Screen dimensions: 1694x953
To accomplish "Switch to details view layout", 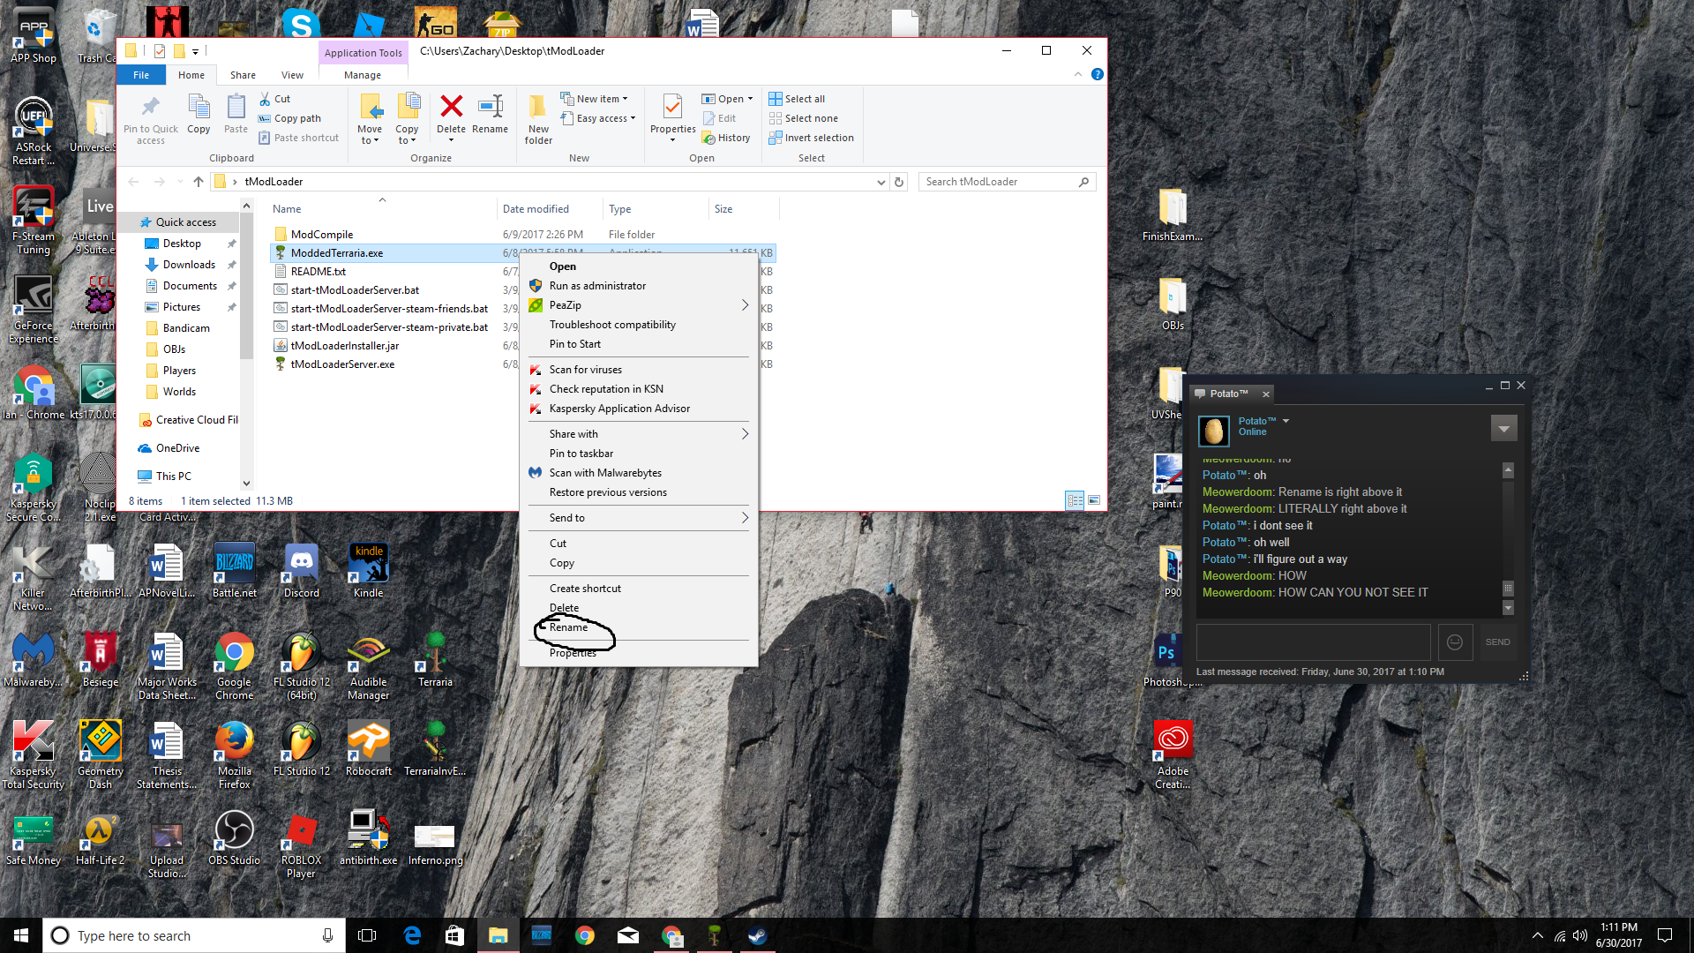I will click(x=1075, y=500).
